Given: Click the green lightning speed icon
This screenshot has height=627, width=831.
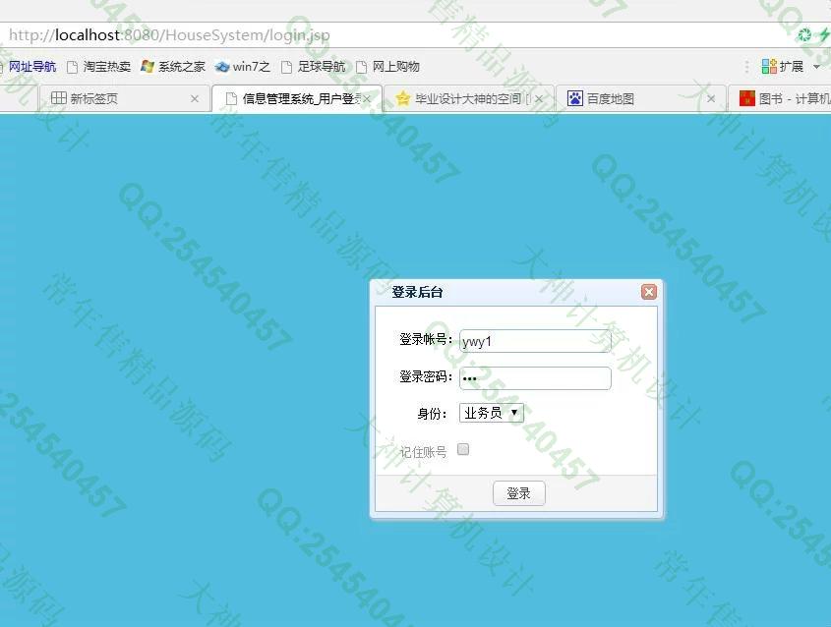Looking at the screenshot, I should pyautogui.click(x=824, y=35).
